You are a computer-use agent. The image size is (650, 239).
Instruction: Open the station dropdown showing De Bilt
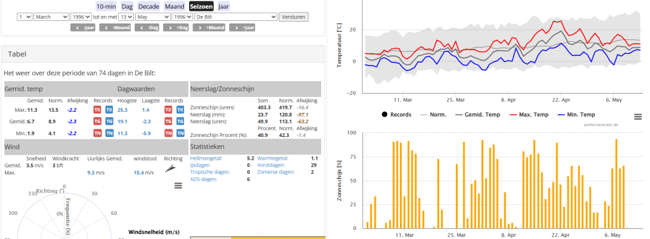(235, 17)
